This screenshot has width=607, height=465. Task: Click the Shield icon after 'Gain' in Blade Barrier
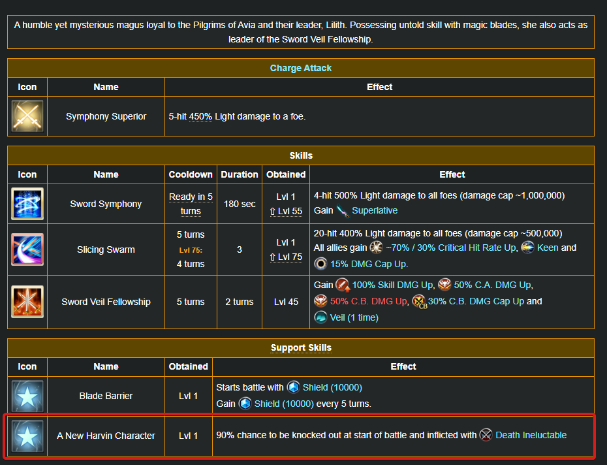tap(245, 404)
